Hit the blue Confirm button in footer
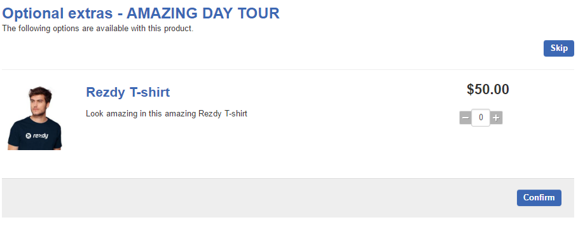This screenshot has width=578, height=229. 539,198
